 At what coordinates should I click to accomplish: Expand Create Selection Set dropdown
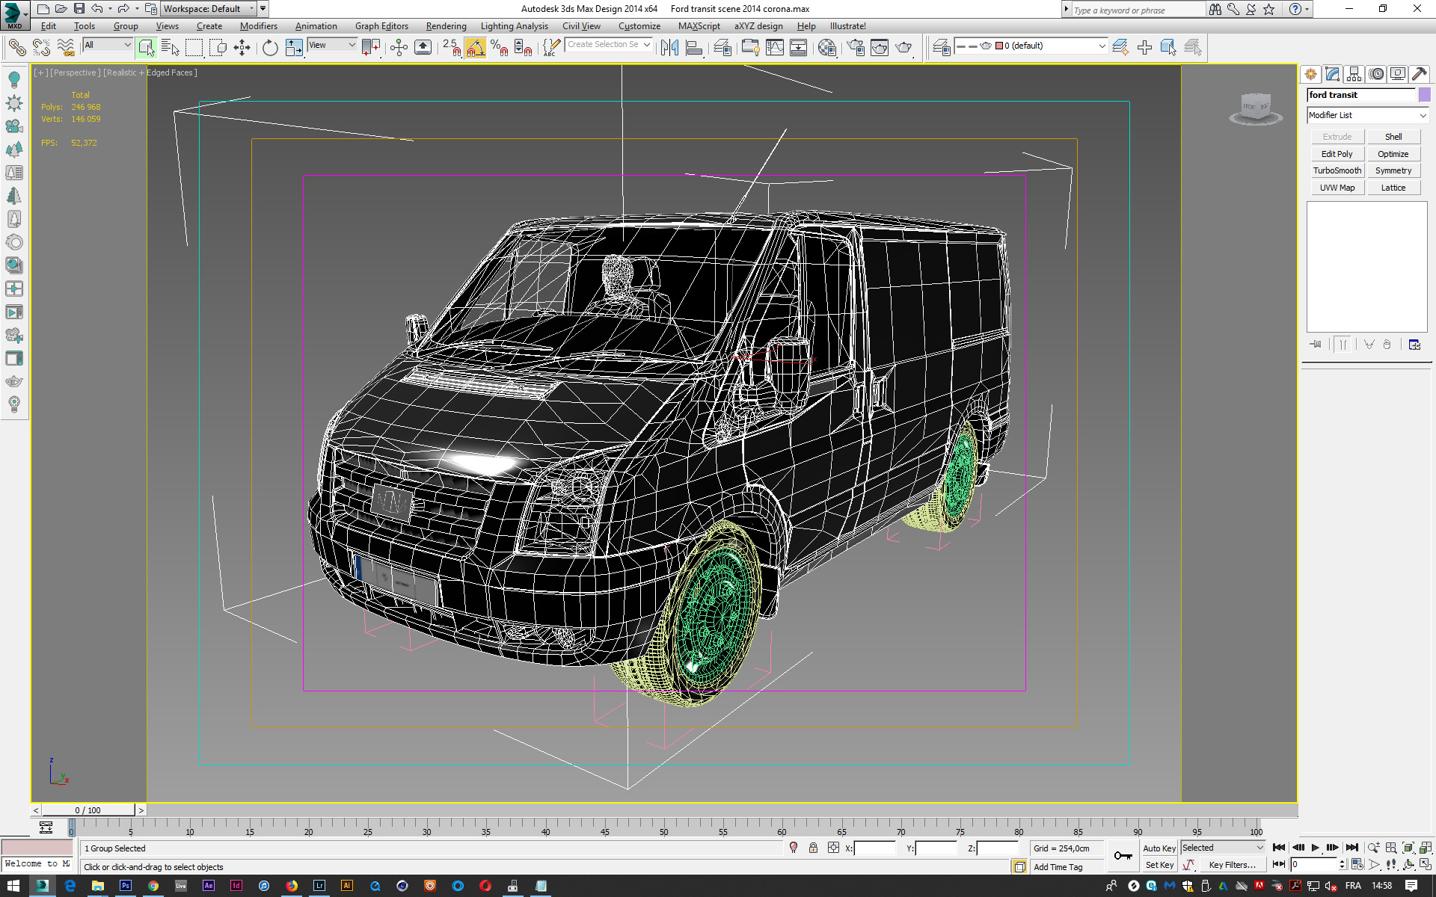(646, 45)
